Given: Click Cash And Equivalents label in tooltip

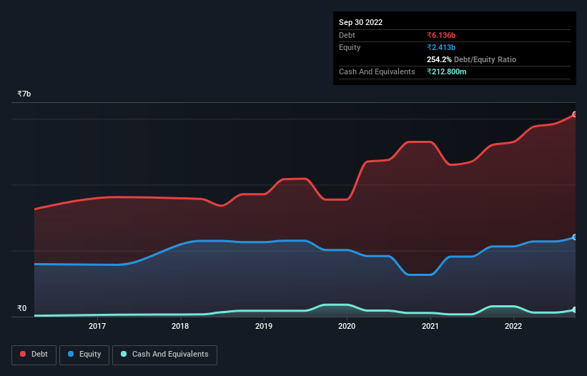Looking at the screenshot, I should pyautogui.click(x=377, y=71).
